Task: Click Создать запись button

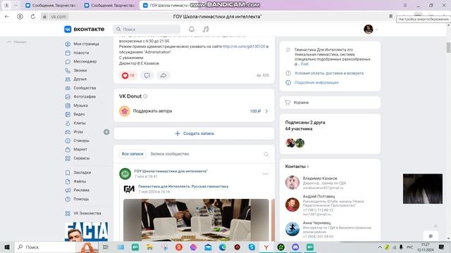Action: (194, 134)
